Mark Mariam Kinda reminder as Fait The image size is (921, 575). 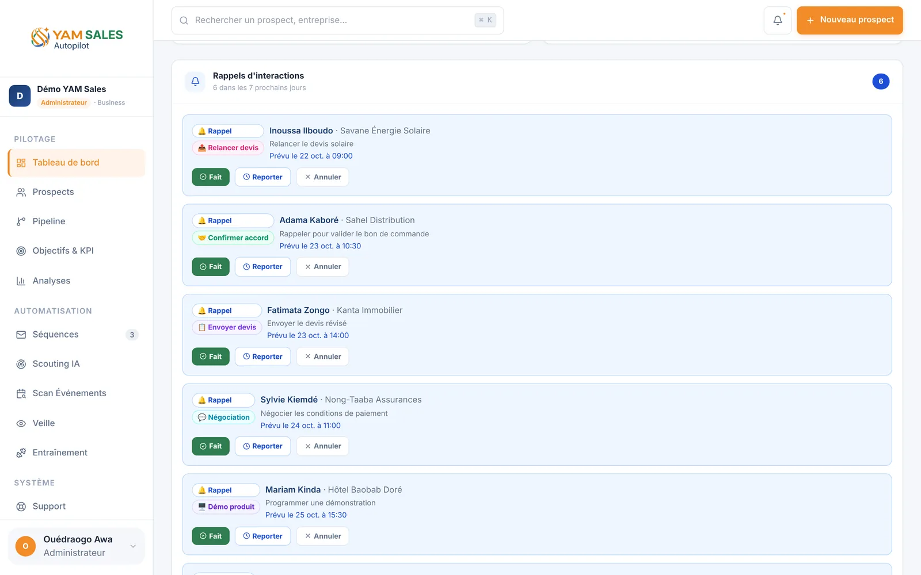point(211,536)
